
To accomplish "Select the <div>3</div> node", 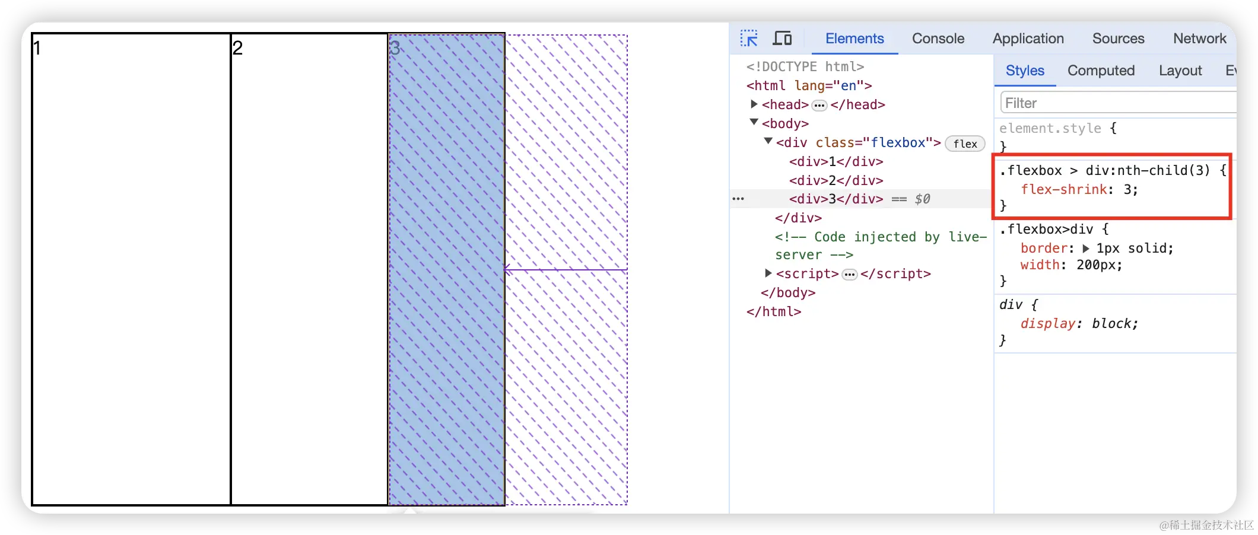I will point(836,199).
